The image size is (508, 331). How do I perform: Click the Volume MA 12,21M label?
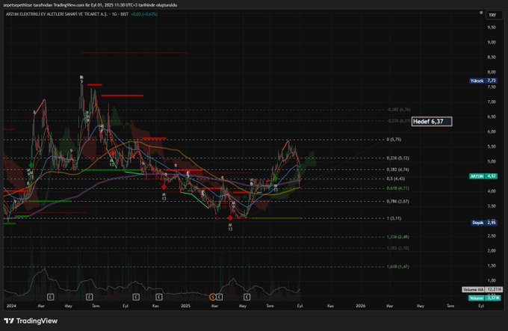click(x=483, y=289)
